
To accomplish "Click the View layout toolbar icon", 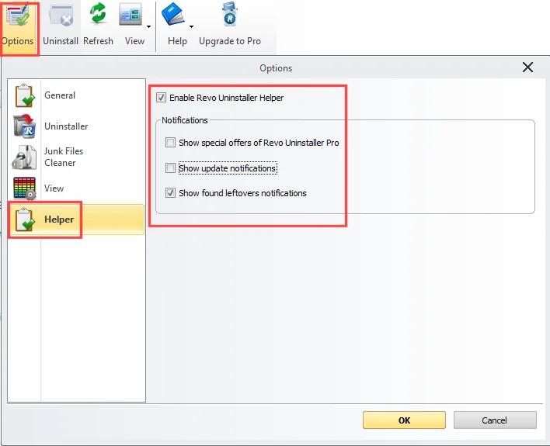I will [131, 15].
